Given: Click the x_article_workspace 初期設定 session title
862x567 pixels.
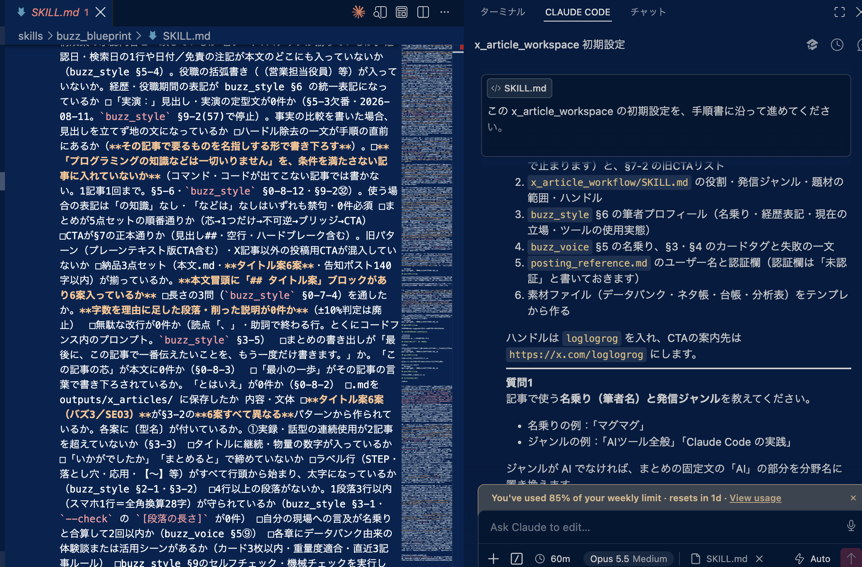Looking at the screenshot, I should pyautogui.click(x=550, y=44).
